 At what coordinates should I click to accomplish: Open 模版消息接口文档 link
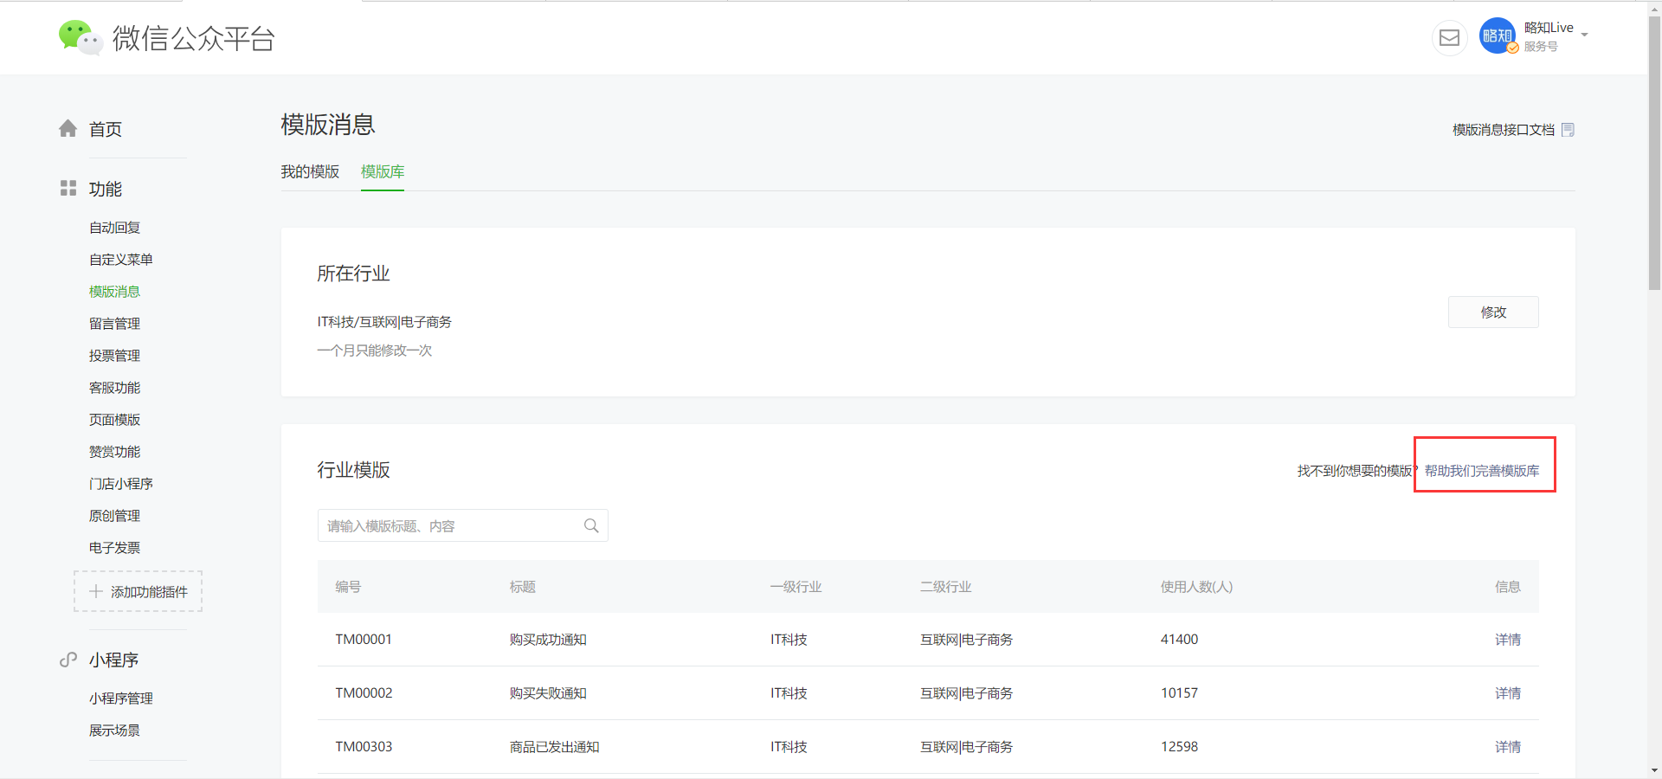point(1504,130)
